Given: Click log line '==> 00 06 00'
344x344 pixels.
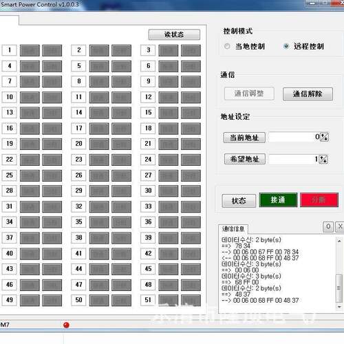Looking at the screenshot, I should click(240, 270).
